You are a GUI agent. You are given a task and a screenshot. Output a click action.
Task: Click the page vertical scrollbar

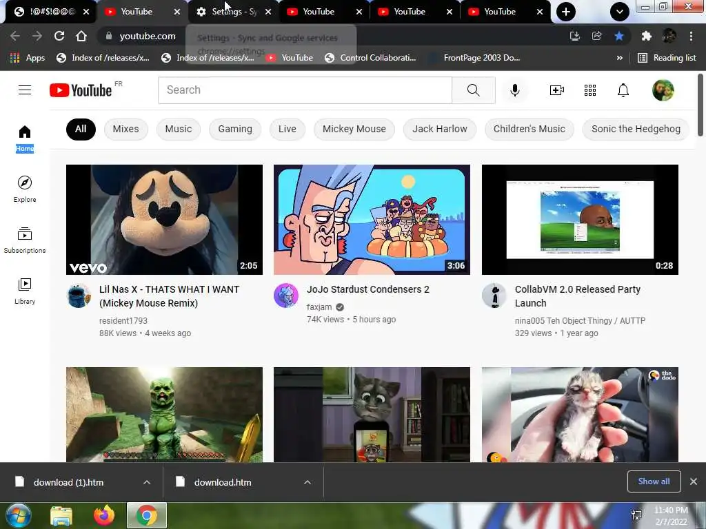700,105
